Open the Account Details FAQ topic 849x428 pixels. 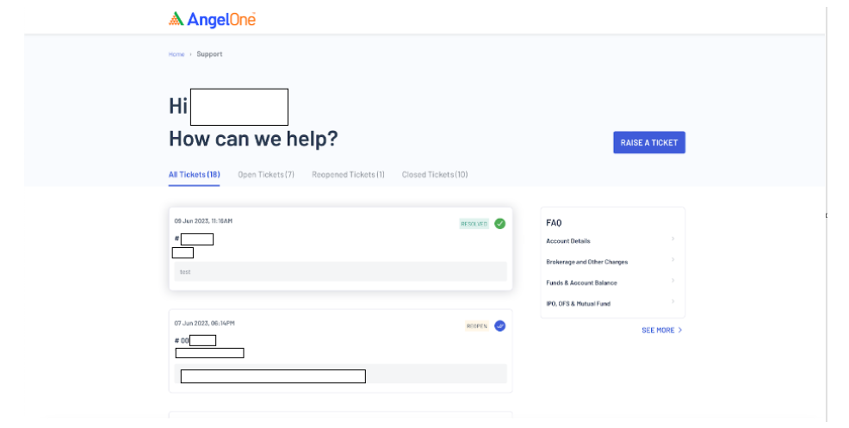pyautogui.click(x=568, y=241)
